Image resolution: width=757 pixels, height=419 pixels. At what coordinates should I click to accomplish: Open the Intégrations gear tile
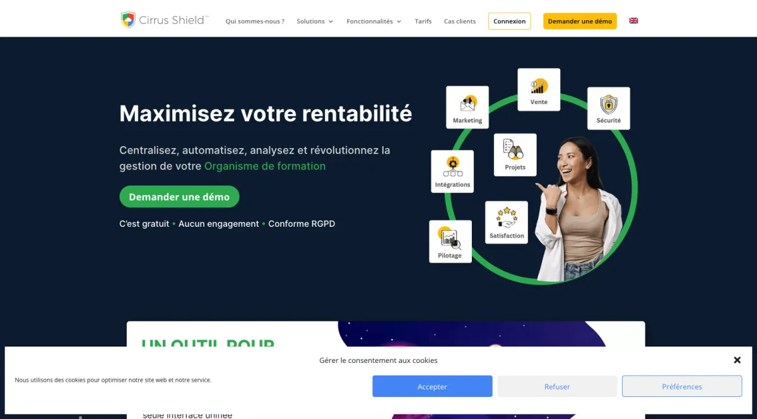coord(452,171)
